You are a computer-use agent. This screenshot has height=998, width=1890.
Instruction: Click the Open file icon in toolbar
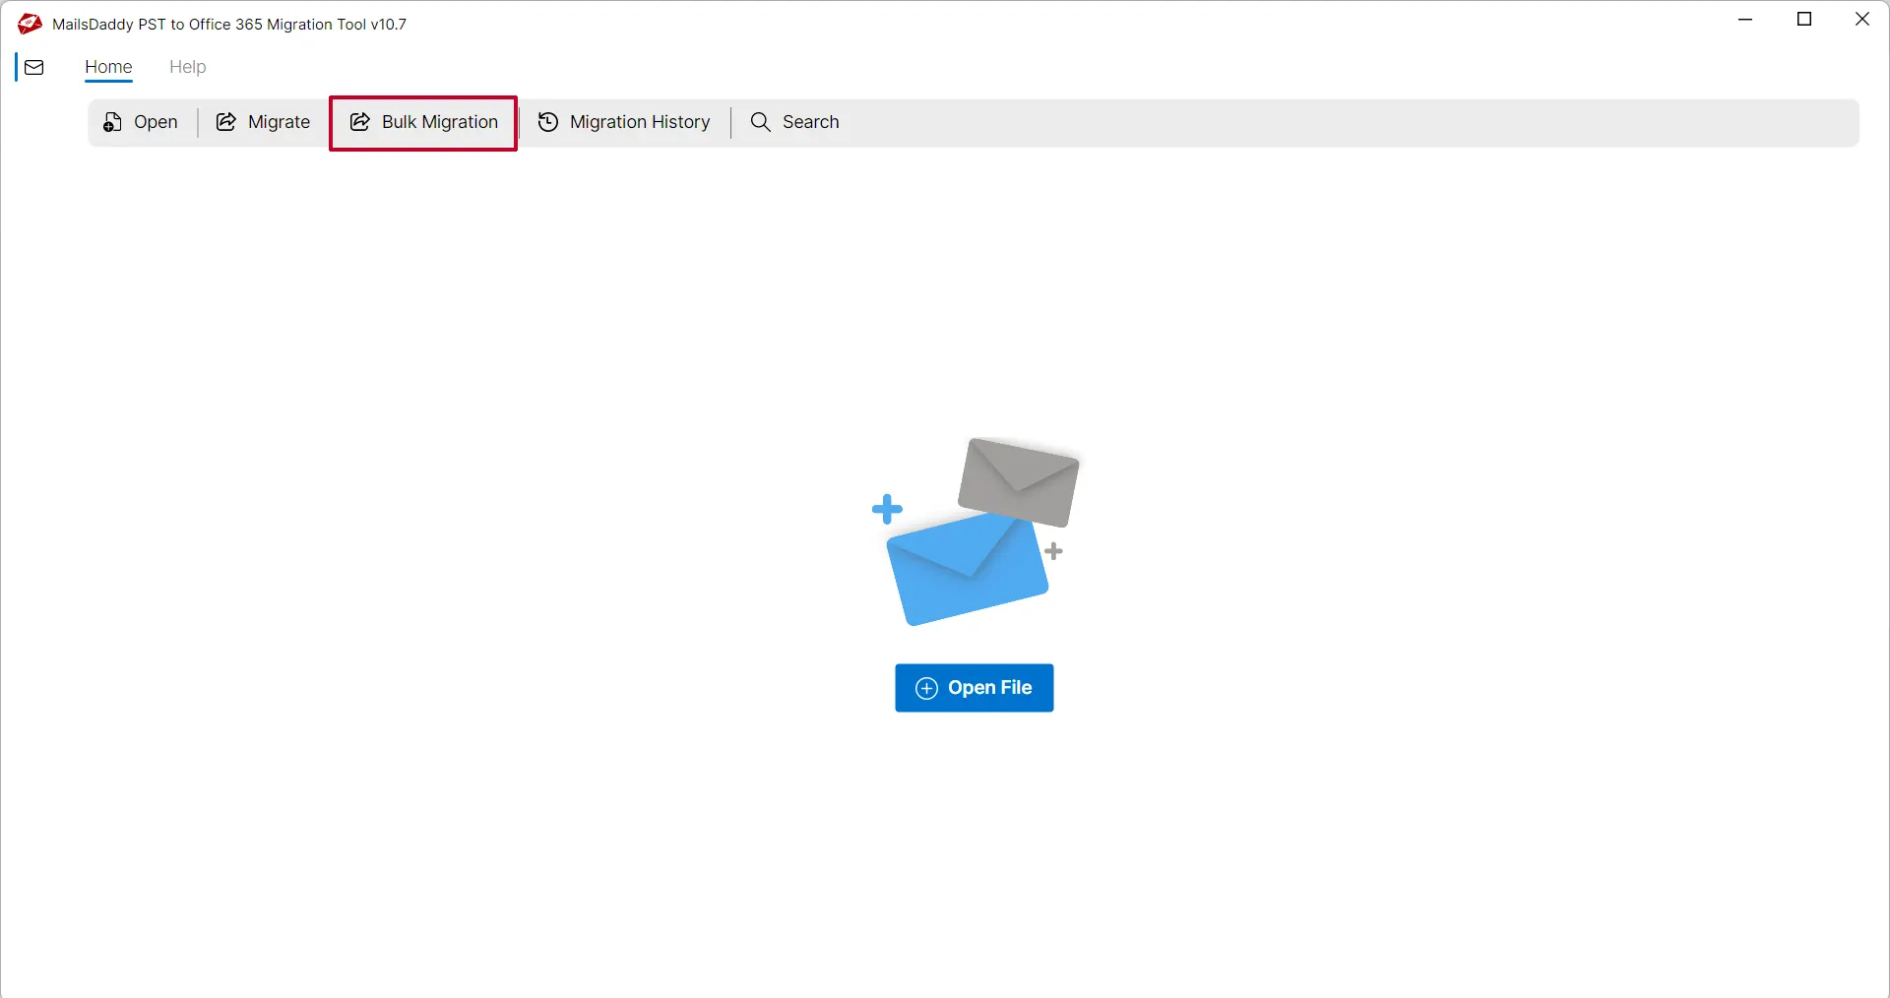pyautogui.click(x=113, y=122)
